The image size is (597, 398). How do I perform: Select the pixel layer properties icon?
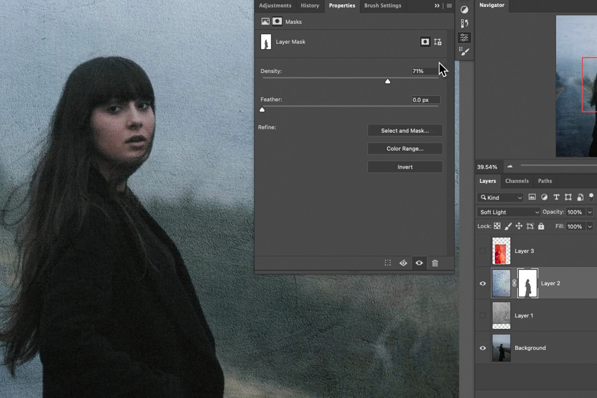pyautogui.click(x=265, y=21)
